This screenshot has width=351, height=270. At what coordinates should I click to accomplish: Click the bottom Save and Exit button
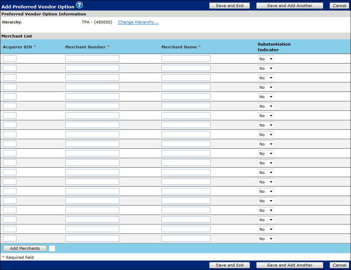(x=230, y=265)
